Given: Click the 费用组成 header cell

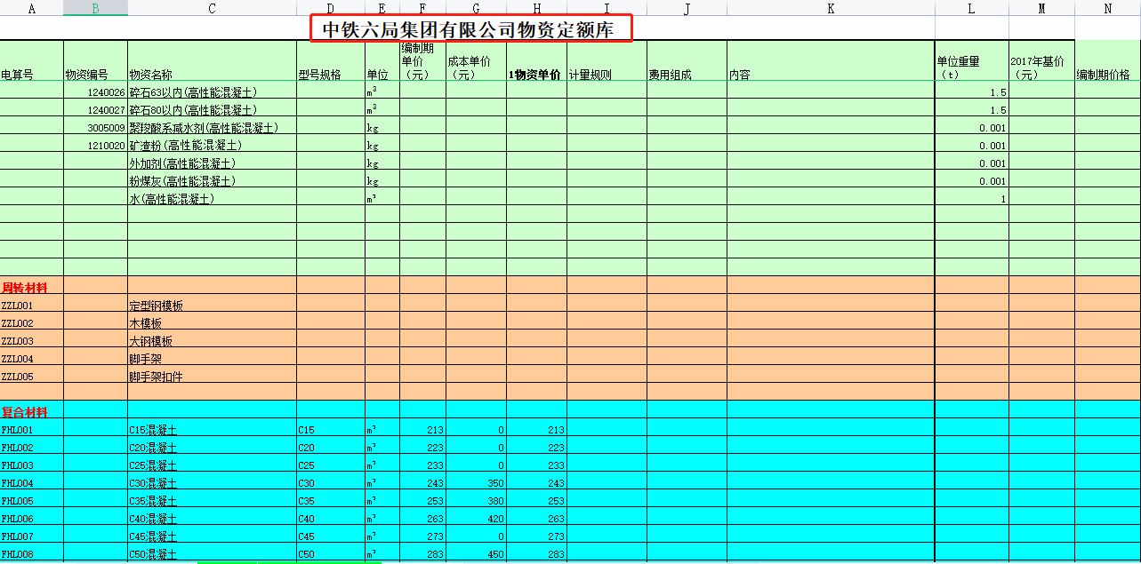Looking at the screenshot, I should [x=685, y=63].
